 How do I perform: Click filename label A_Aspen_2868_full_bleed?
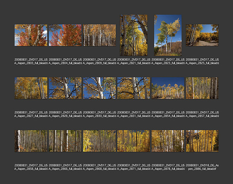pyautogui.click(x=99, y=169)
